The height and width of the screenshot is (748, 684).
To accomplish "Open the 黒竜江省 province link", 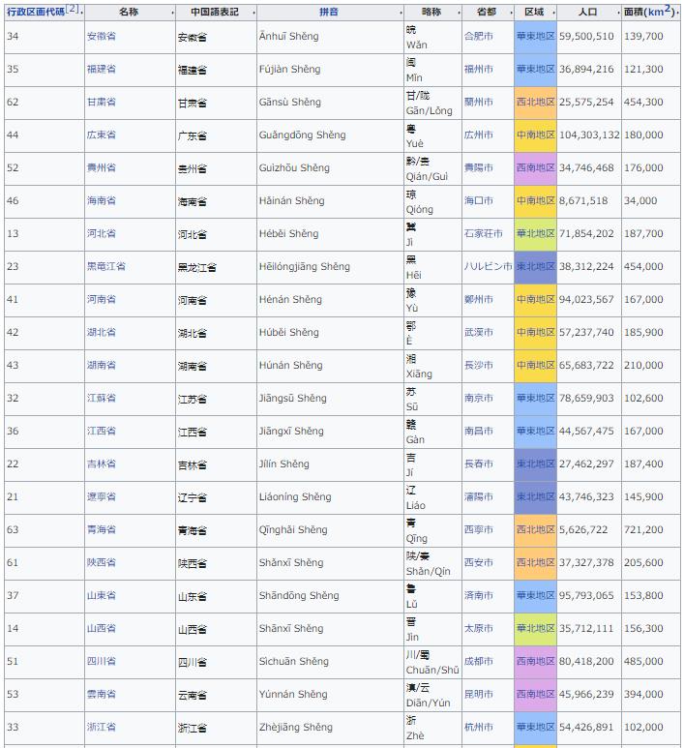I will 105,267.
